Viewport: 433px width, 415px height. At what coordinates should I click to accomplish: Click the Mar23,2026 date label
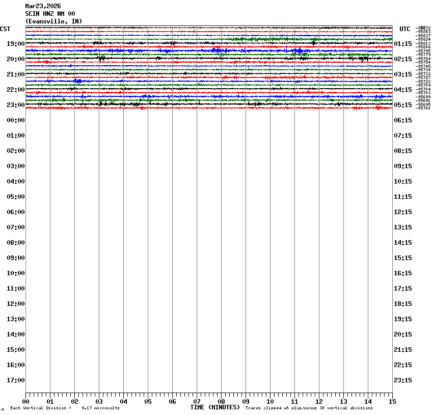pos(43,6)
